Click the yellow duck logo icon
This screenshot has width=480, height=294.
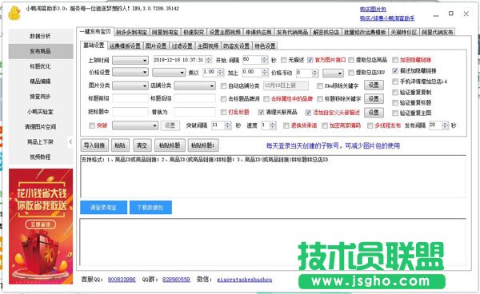14,13
